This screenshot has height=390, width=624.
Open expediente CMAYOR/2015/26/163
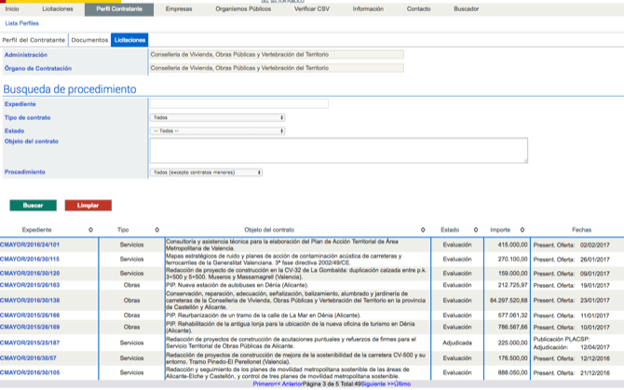(30, 285)
